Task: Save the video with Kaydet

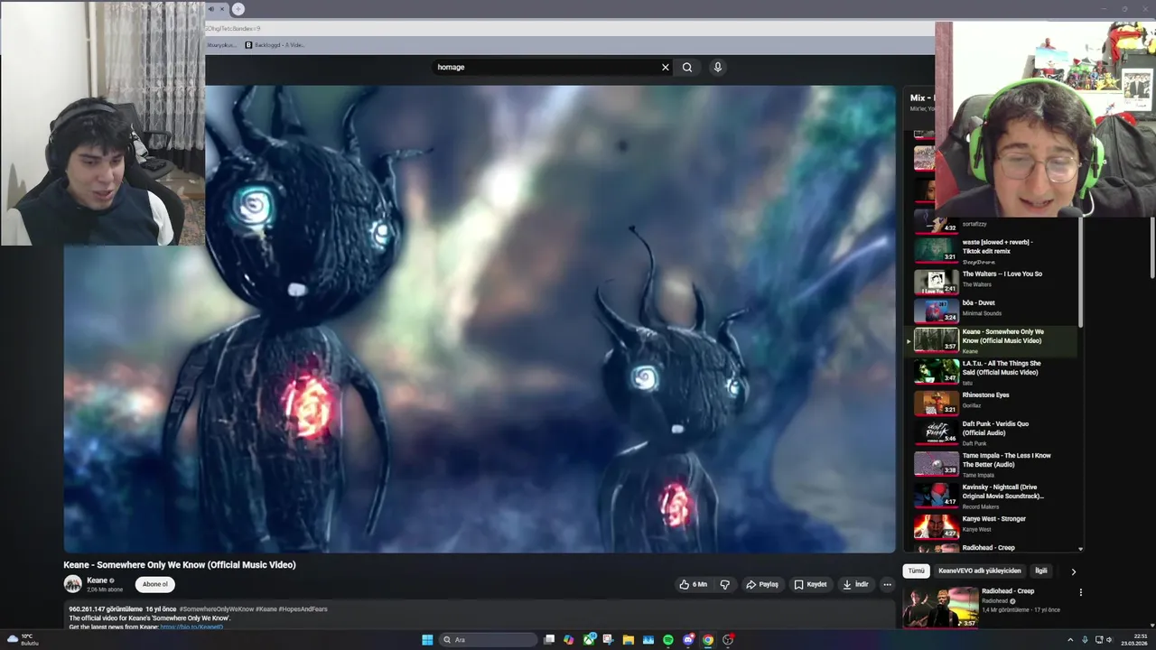Action: [x=810, y=584]
